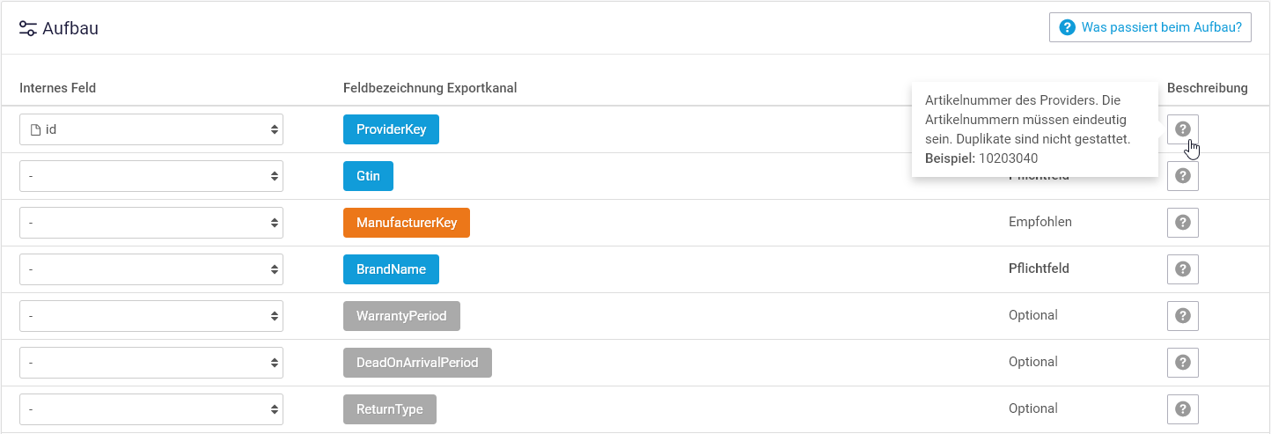Show DeadOnArrivalPeriod description help
The width and height of the screenshot is (1271, 434).
pos(1182,363)
